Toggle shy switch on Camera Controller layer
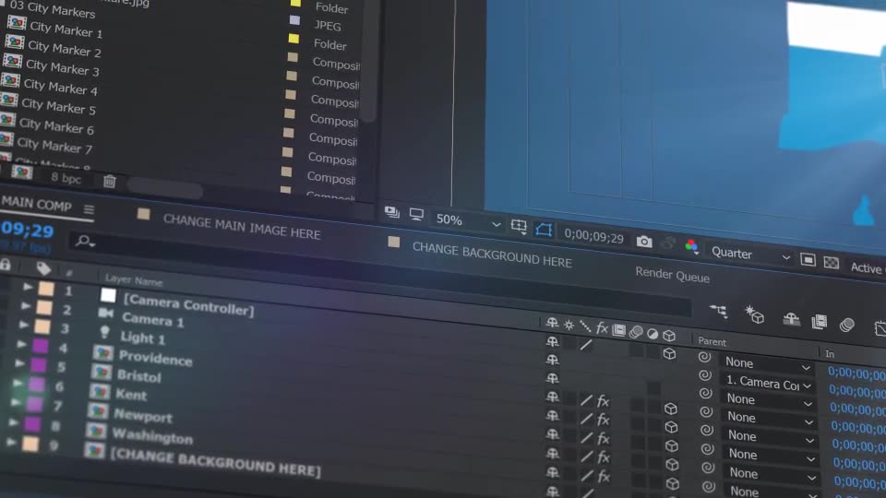886x498 pixels. [552, 341]
